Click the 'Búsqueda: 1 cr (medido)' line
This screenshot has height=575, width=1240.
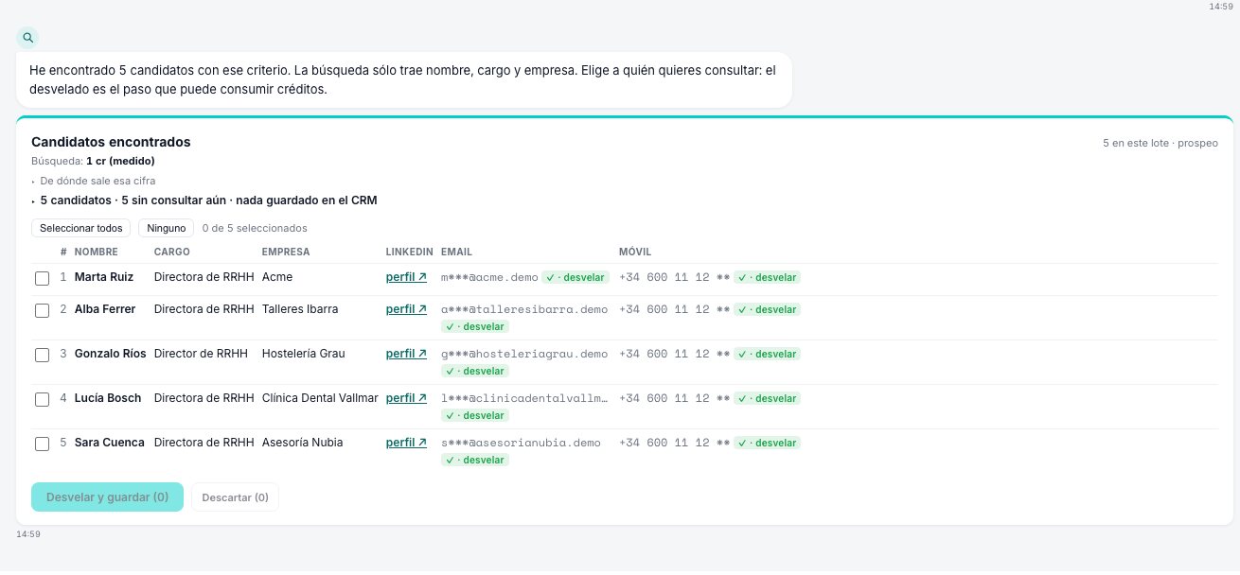pyautogui.click(x=93, y=161)
